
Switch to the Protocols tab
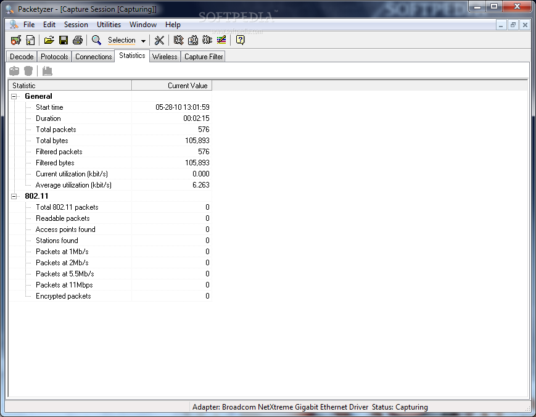pos(54,57)
